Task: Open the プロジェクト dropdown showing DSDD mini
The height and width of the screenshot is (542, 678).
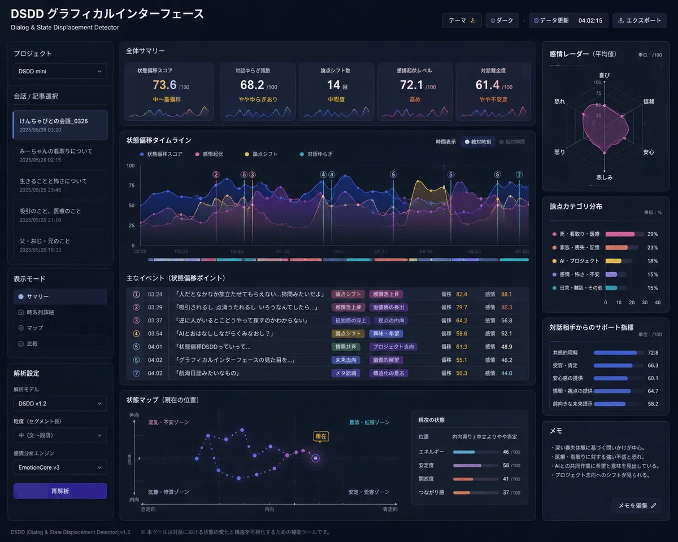Action: [x=60, y=71]
